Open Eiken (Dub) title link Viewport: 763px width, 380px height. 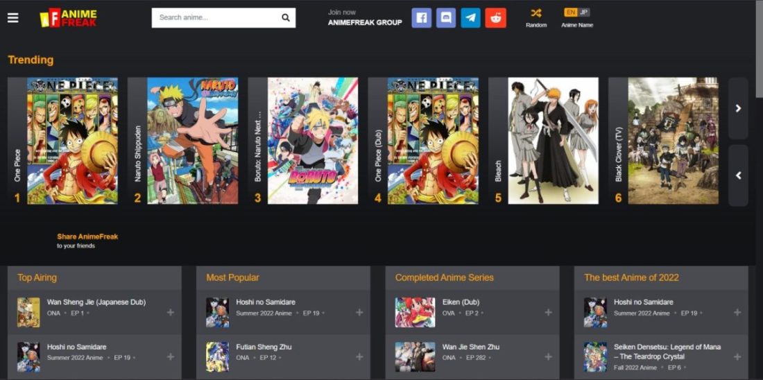(461, 302)
